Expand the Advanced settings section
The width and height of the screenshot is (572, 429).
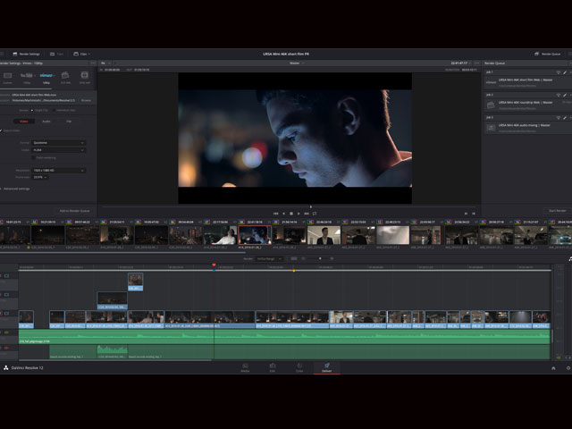16,189
